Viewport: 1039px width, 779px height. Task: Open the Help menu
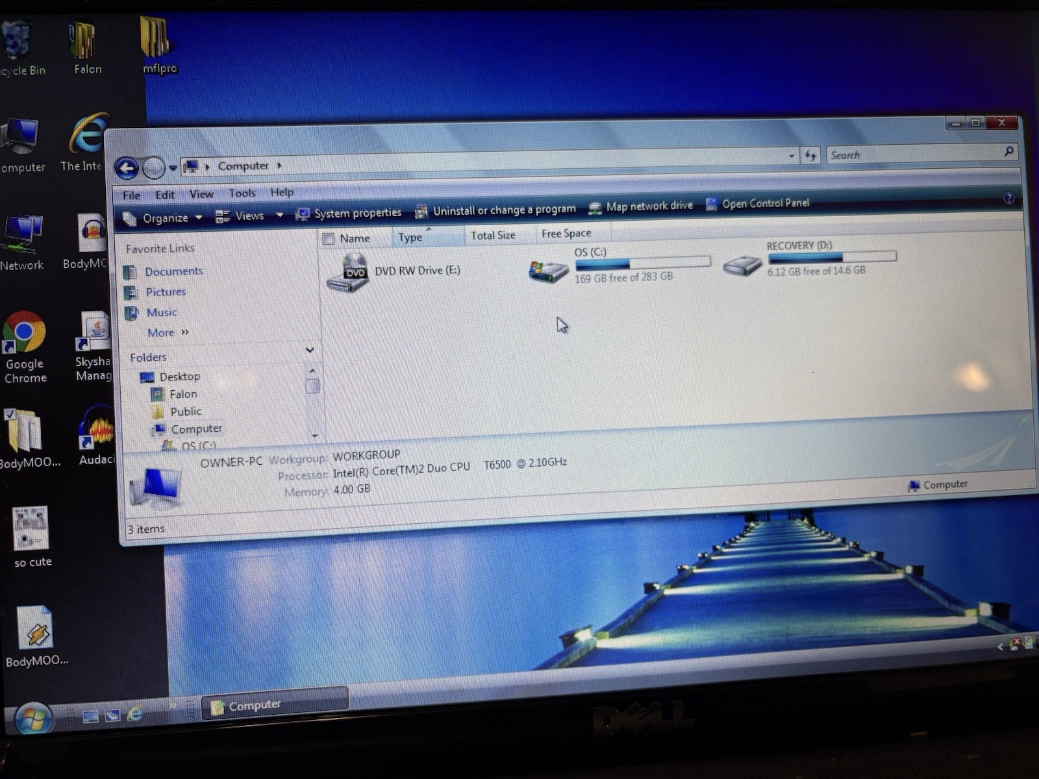(282, 192)
